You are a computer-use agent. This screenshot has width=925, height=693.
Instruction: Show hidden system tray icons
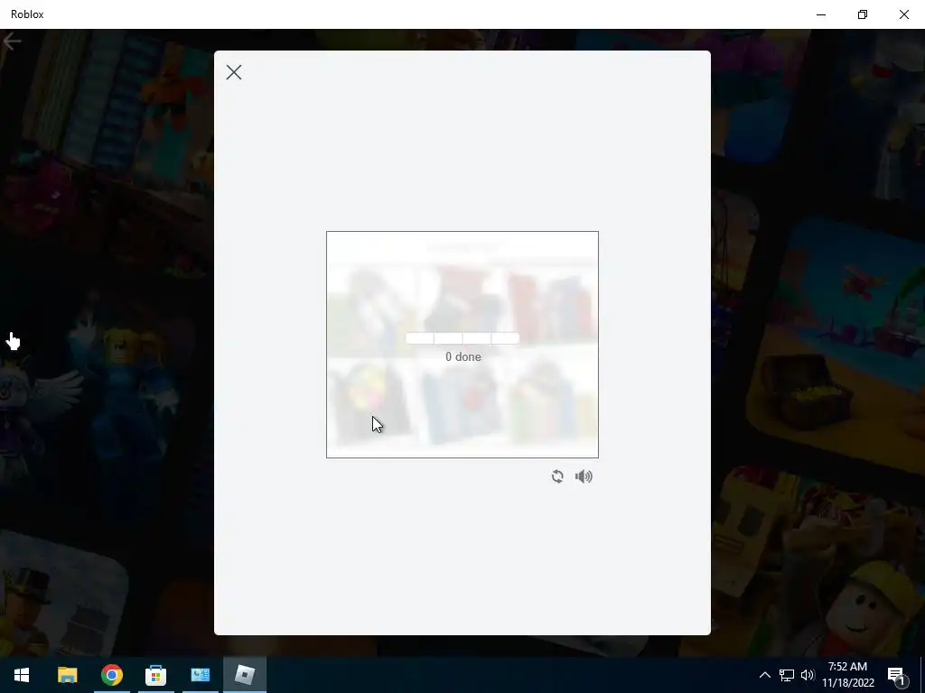point(764,675)
